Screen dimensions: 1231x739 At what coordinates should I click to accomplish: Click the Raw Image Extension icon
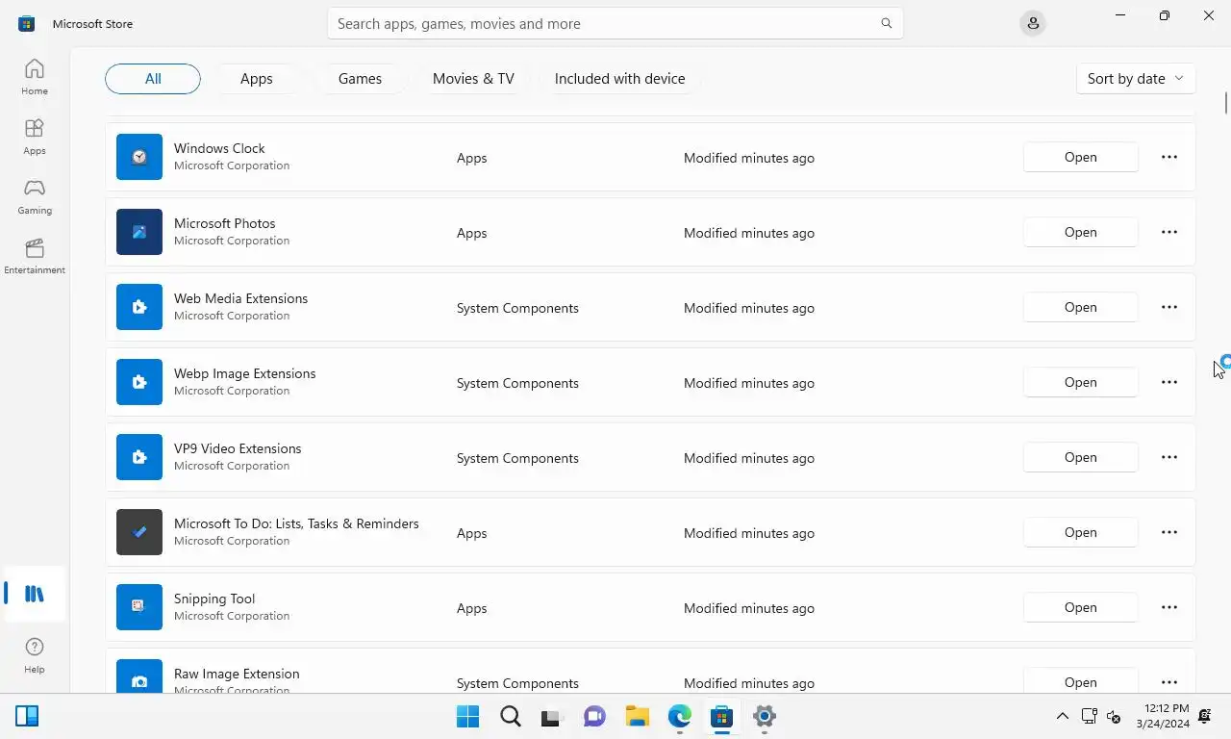(139, 675)
